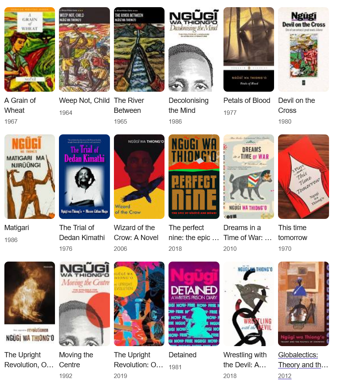Select the Weep Not, Child cover image
This screenshot has width=337, height=382.
(84, 49)
